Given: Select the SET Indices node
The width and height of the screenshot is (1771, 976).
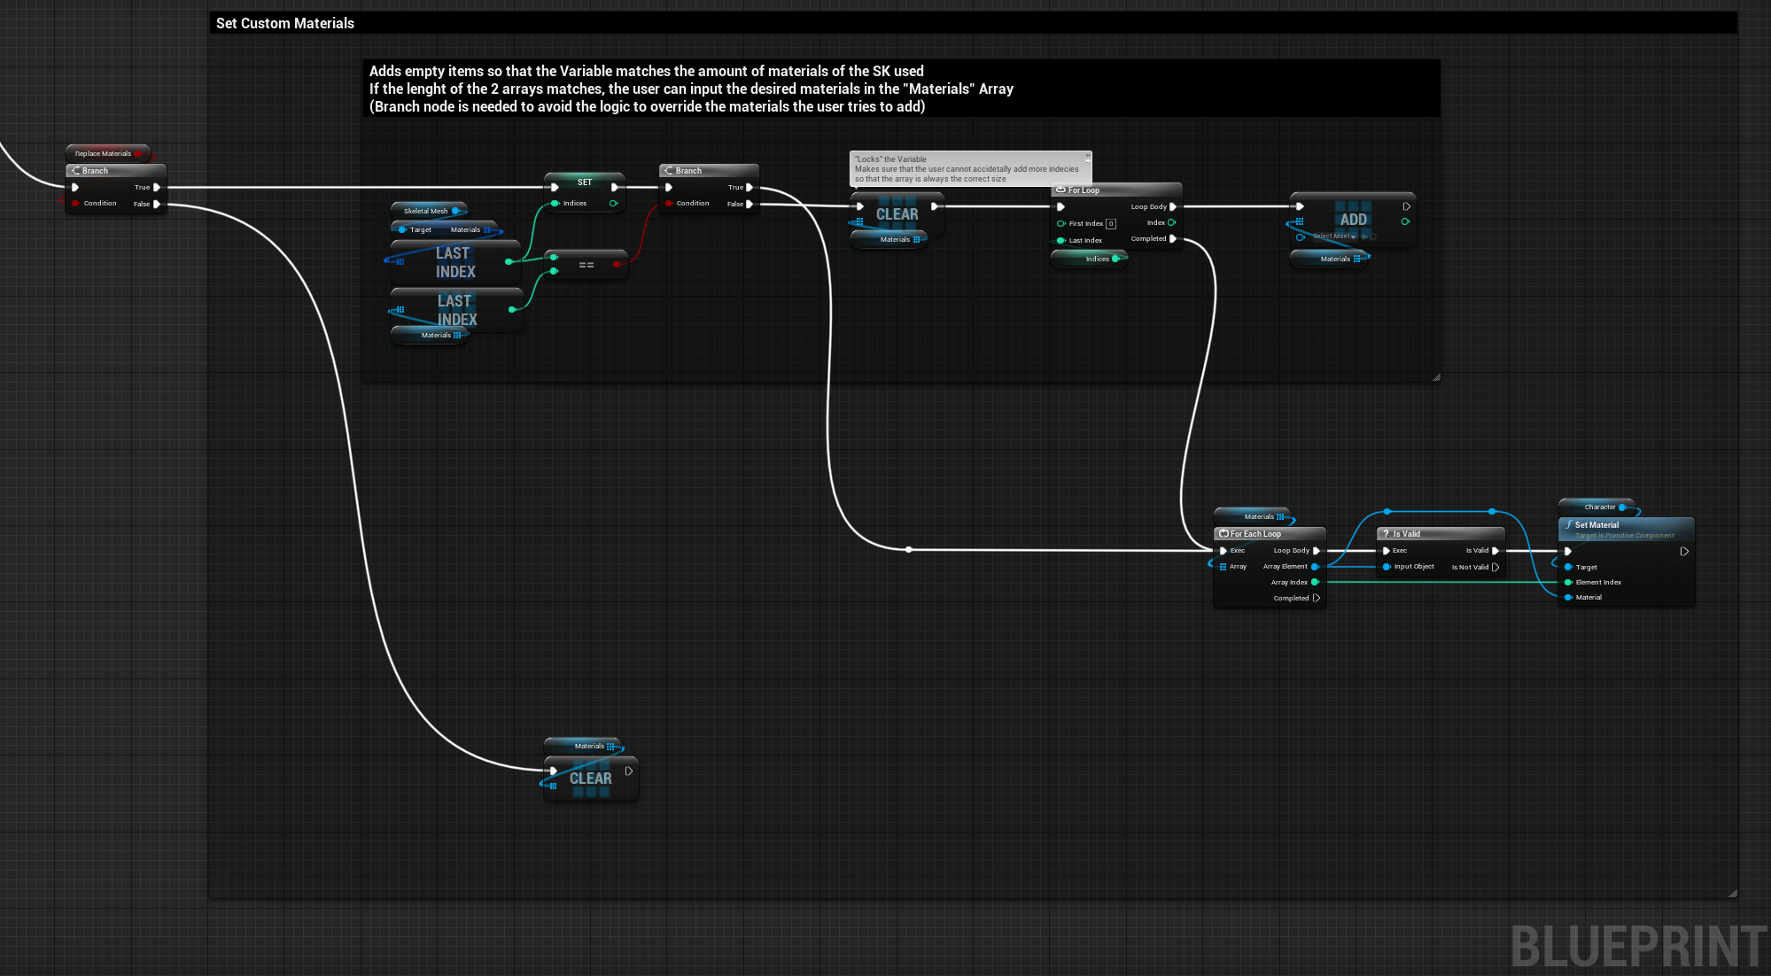Looking at the screenshot, I should pos(585,192).
